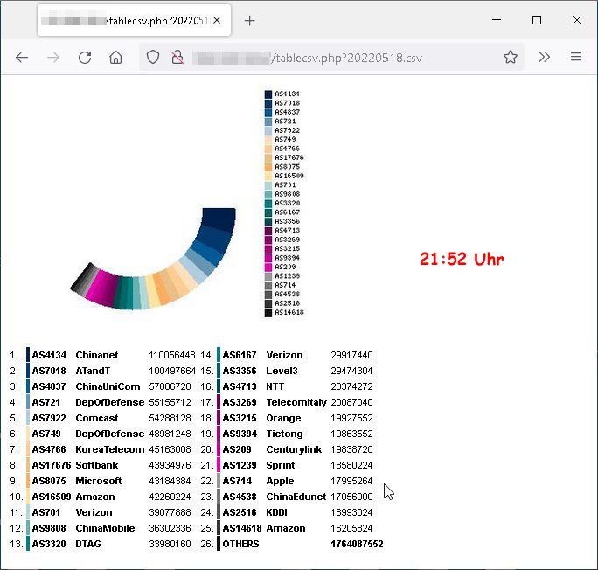Viewport: 598px width, 570px height.
Task: Close the browser window
Action: tap(577, 20)
